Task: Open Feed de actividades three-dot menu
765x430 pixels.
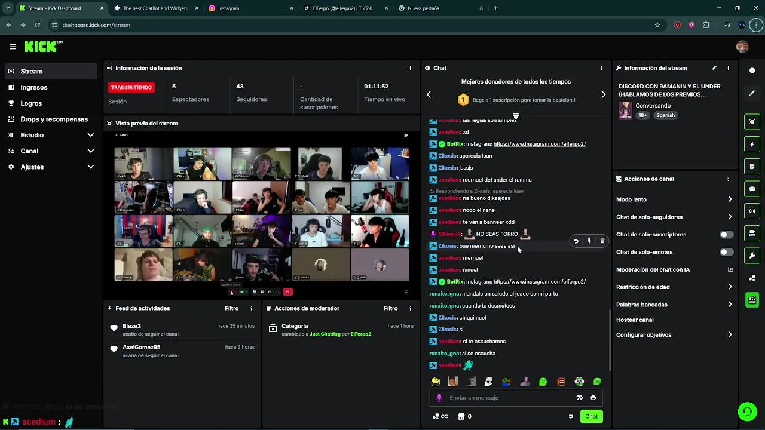Action: pyautogui.click(x=251, y=308)
